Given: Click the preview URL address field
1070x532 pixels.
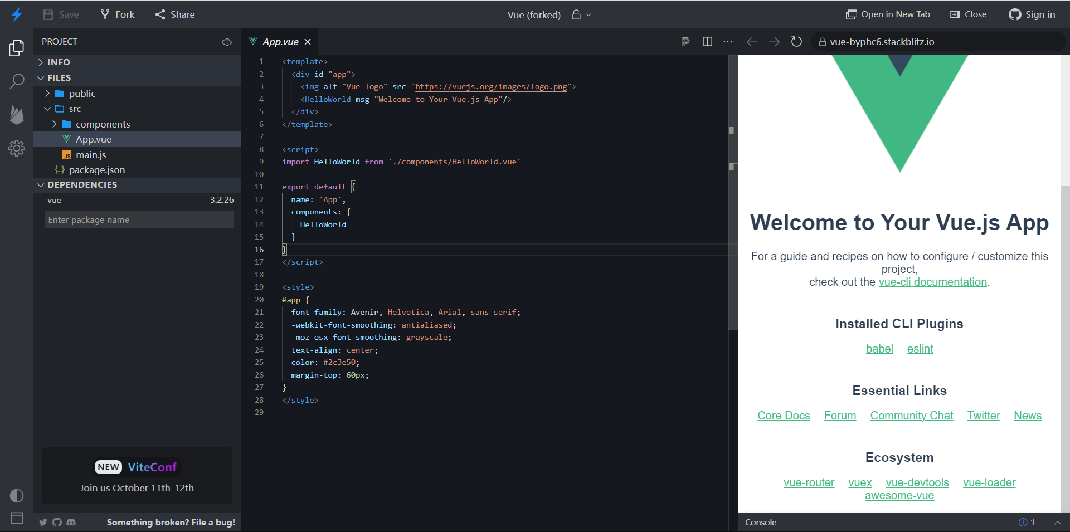Looking at the screenshot, I should (938, 42).
